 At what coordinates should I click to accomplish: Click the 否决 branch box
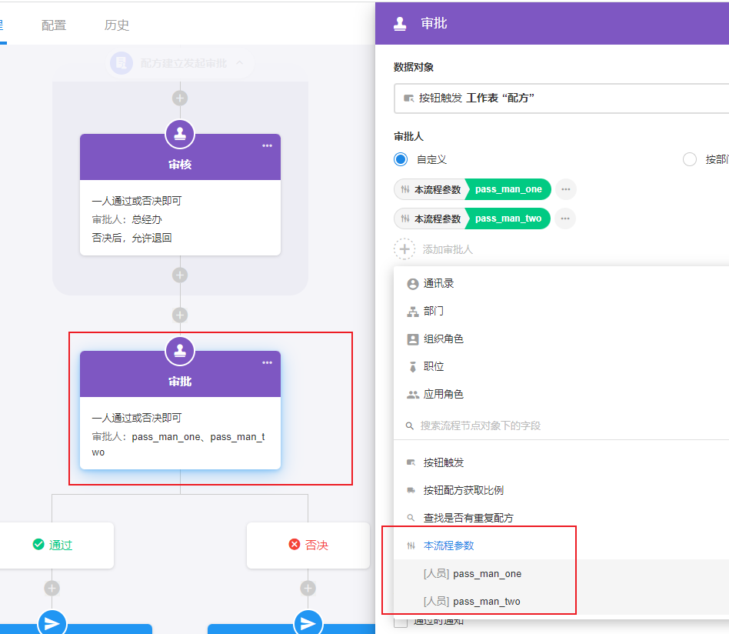308,546
